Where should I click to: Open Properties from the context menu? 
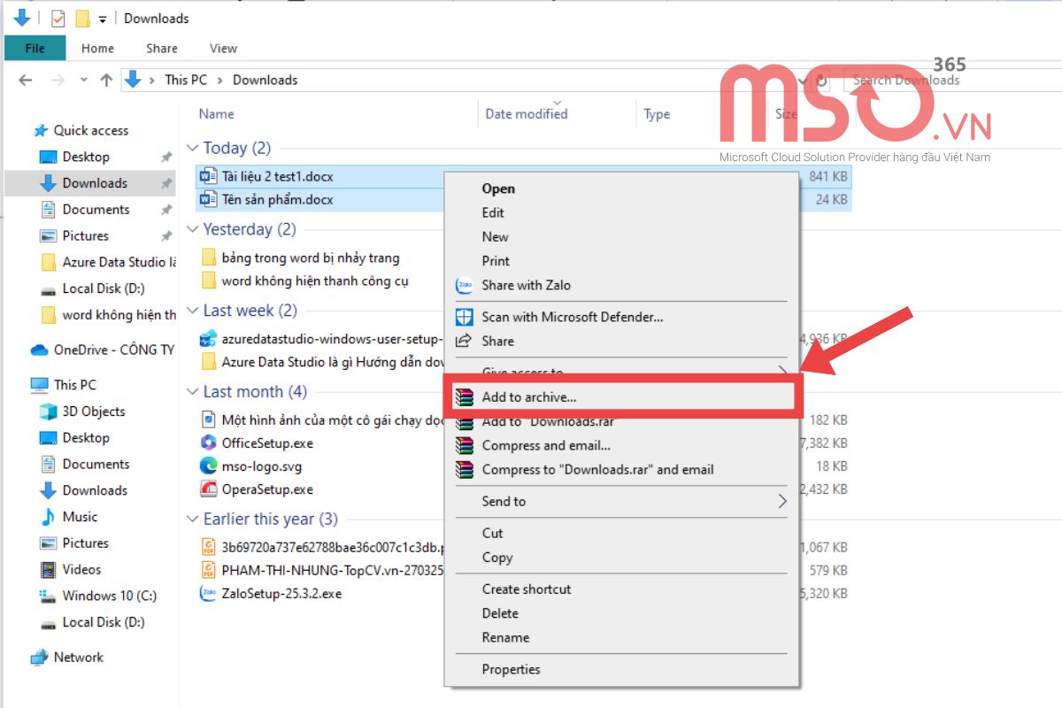[x=511, y=669]
